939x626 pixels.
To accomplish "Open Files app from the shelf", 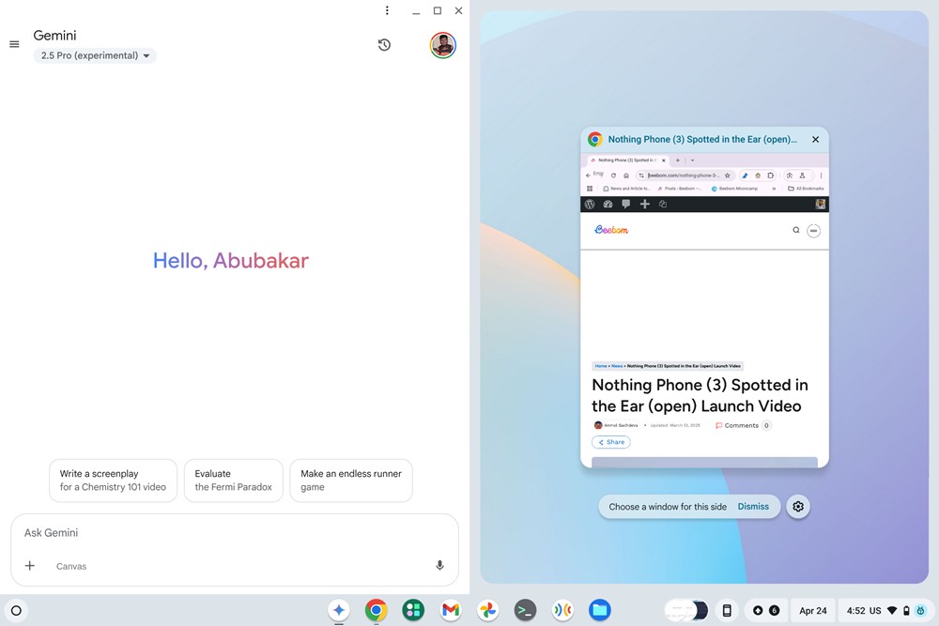I will (599, 610).
